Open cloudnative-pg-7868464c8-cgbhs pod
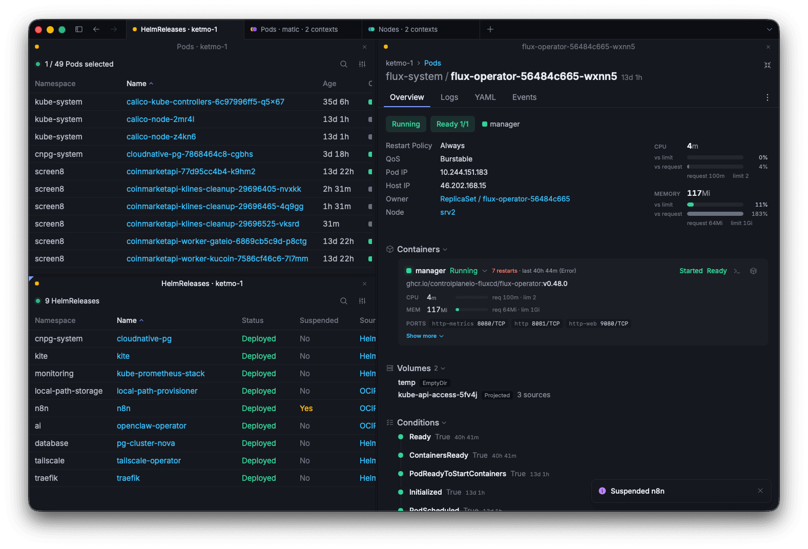Image resolution: width=808 pixels, height=549 pixels. [x=190, y=154]
